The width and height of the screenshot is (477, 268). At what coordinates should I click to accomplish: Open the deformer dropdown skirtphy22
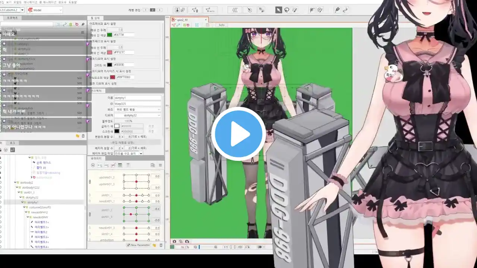(138, 115)
